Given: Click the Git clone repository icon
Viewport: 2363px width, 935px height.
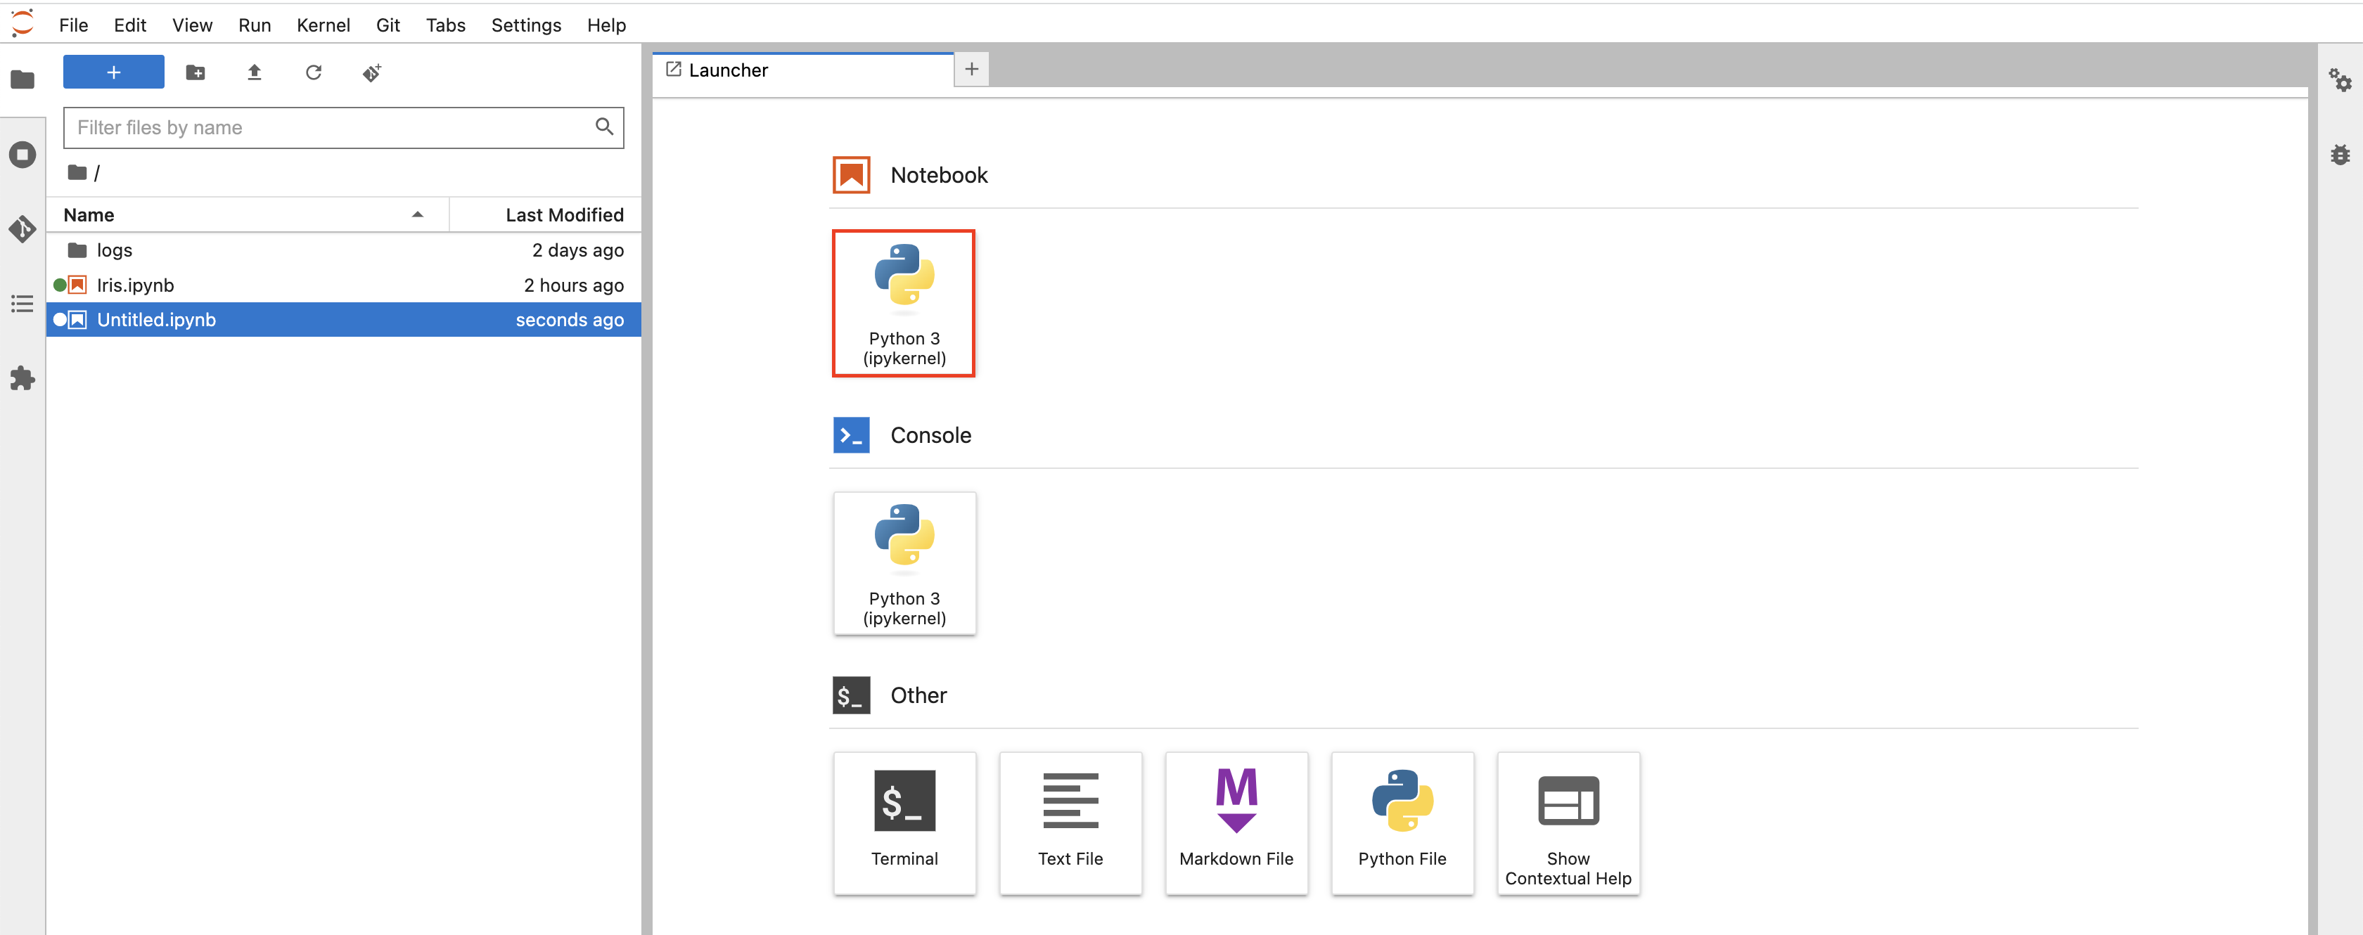Looking at the screenshot, I should [x=371, y=72].
